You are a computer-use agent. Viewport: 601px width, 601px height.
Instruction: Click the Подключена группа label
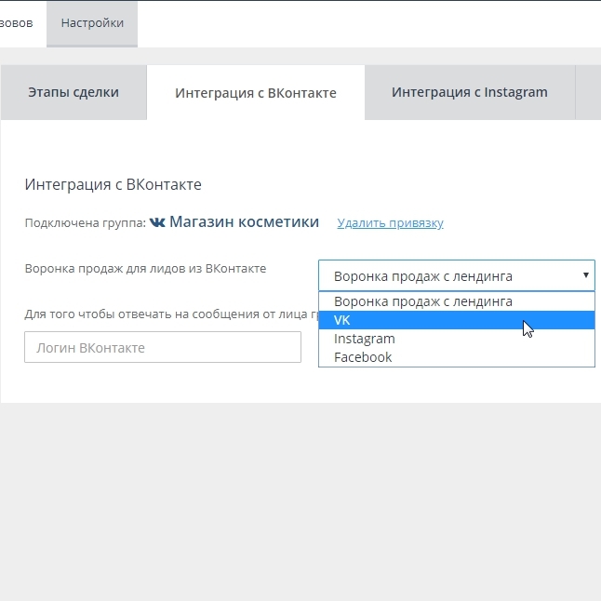(85, 223)
